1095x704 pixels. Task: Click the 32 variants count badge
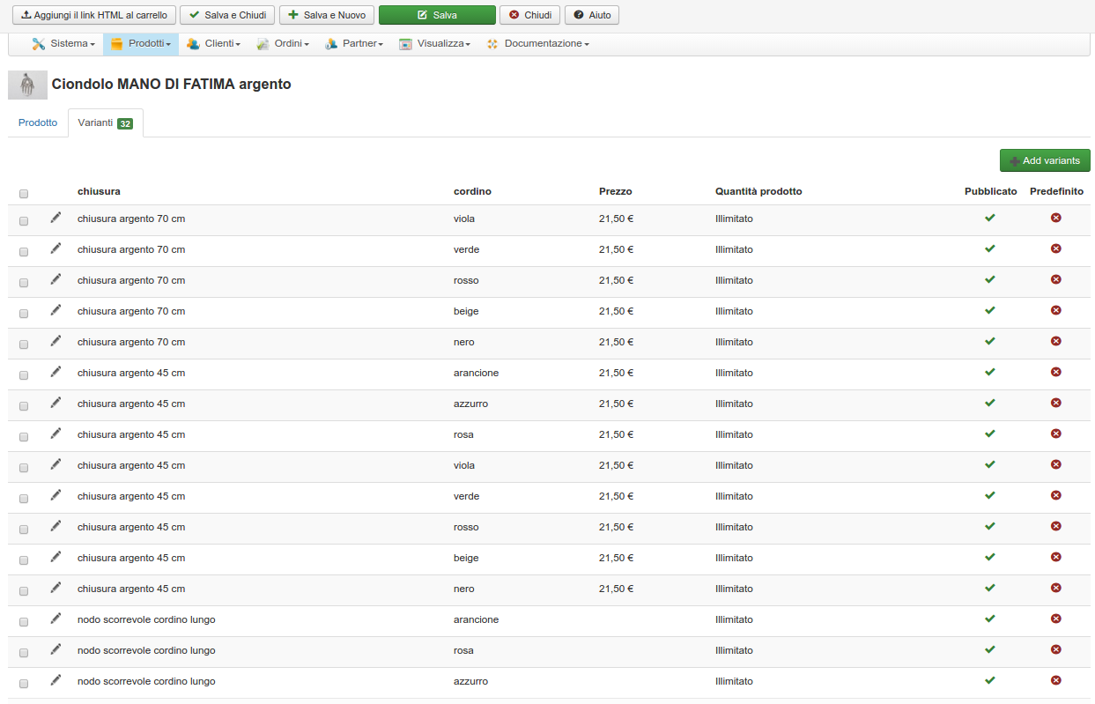tap(125, 124)
